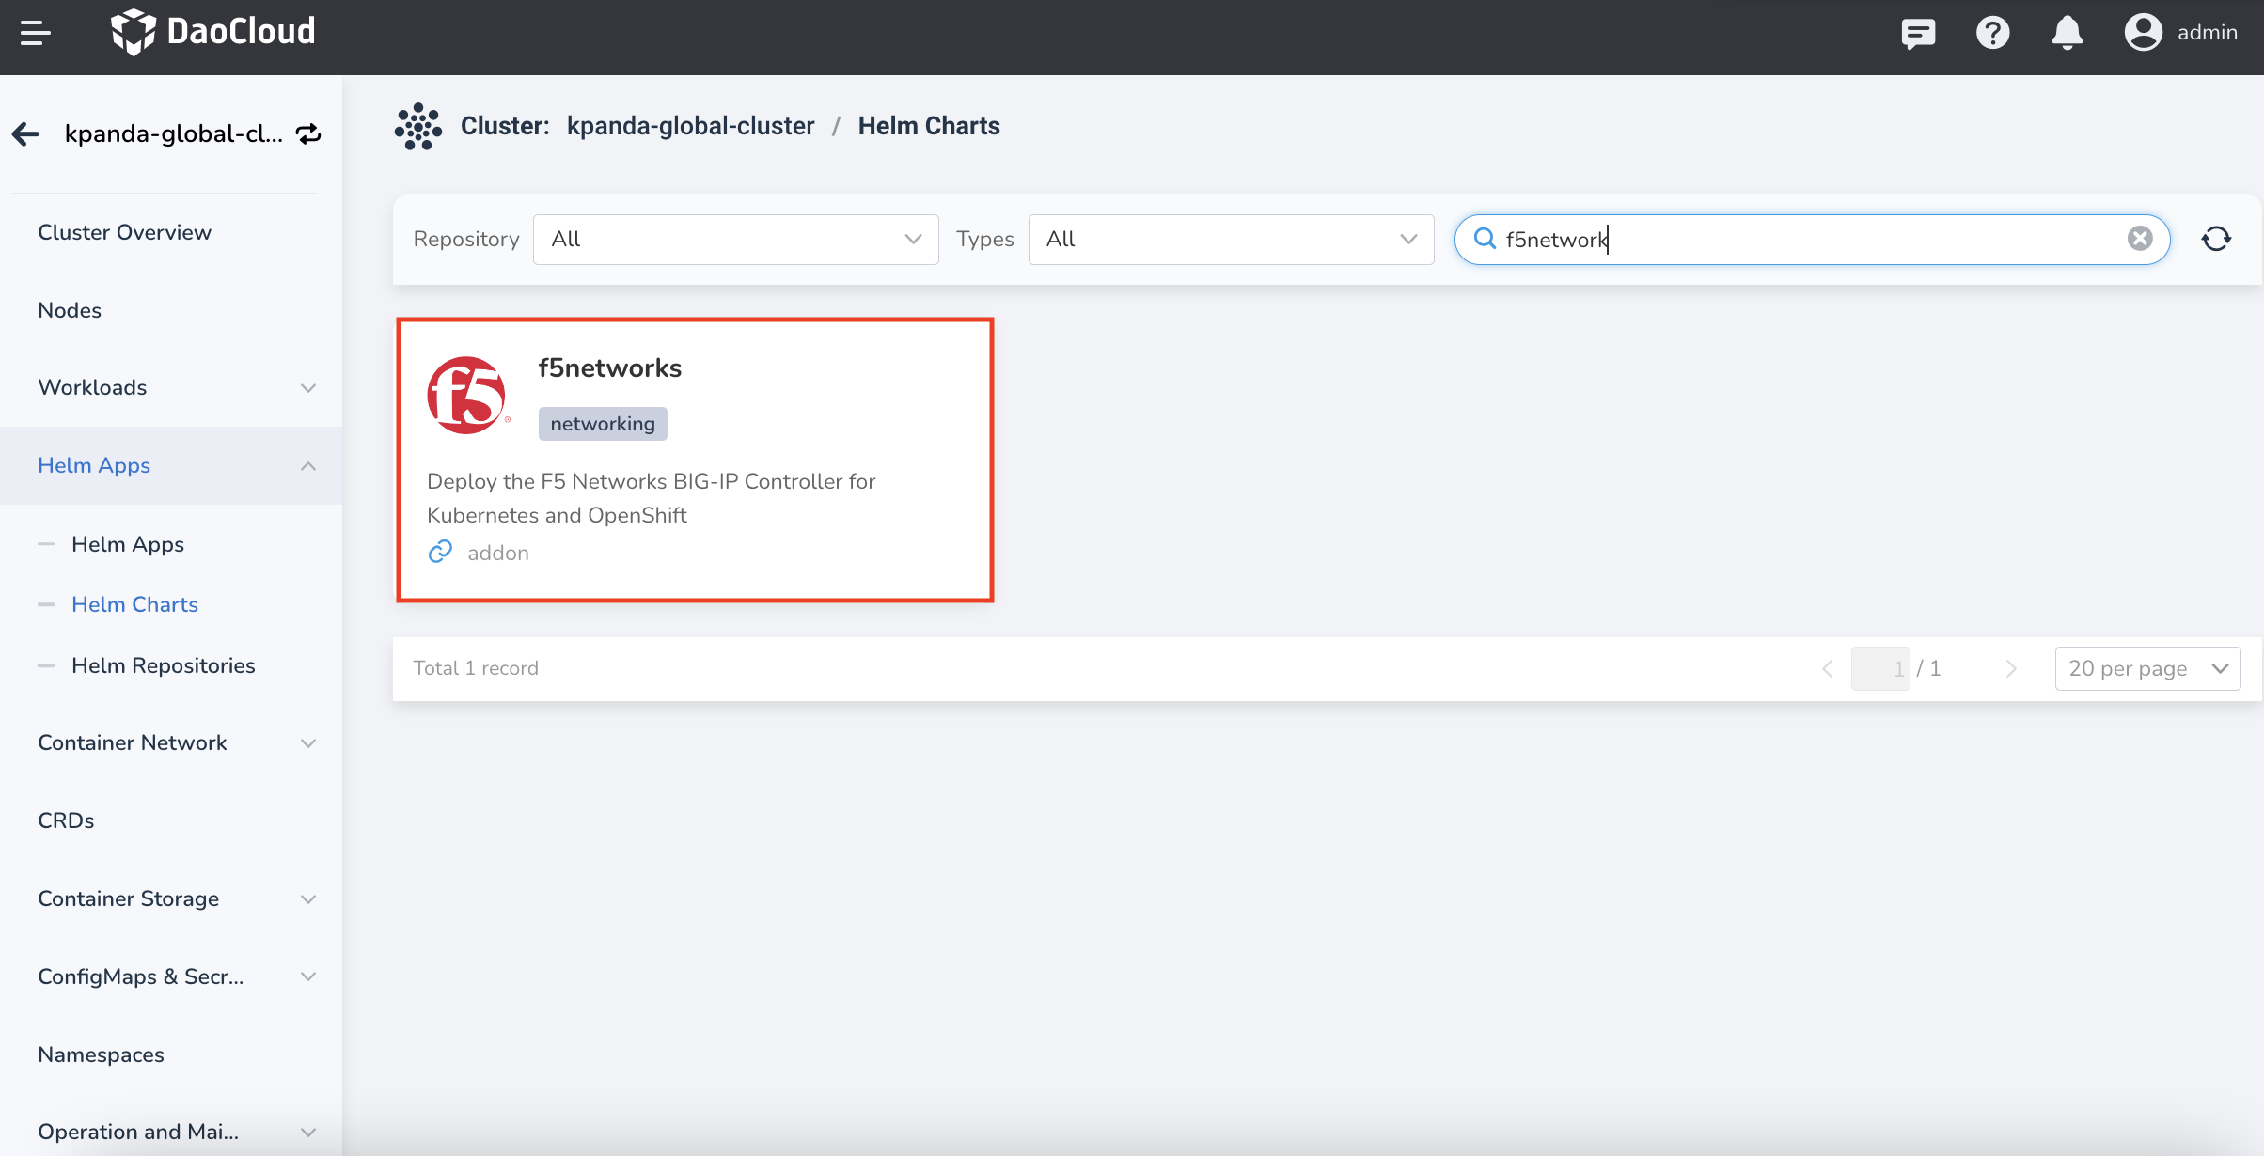Viewport: 2264px width, 1156px height.
Task: Open Cluster Overview in the sidebar
Action: pyautogui.click(x=125, y=232)
